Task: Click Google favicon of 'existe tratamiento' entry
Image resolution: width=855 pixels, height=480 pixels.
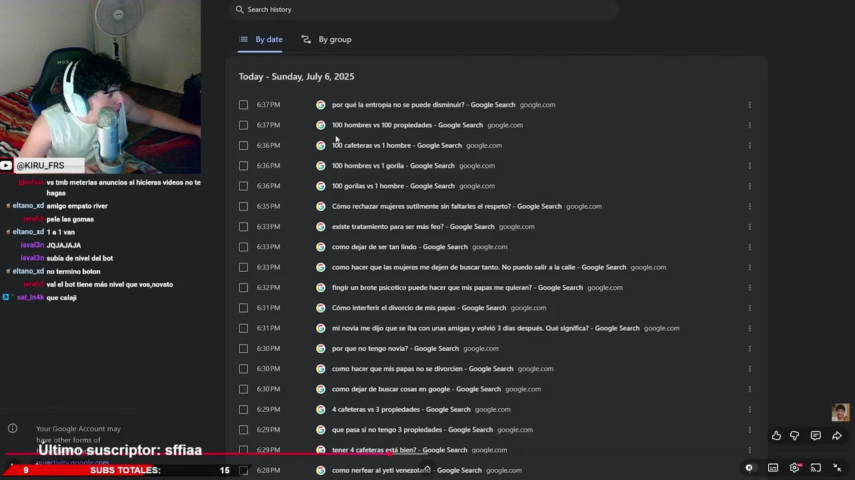Action: [321, 227]
